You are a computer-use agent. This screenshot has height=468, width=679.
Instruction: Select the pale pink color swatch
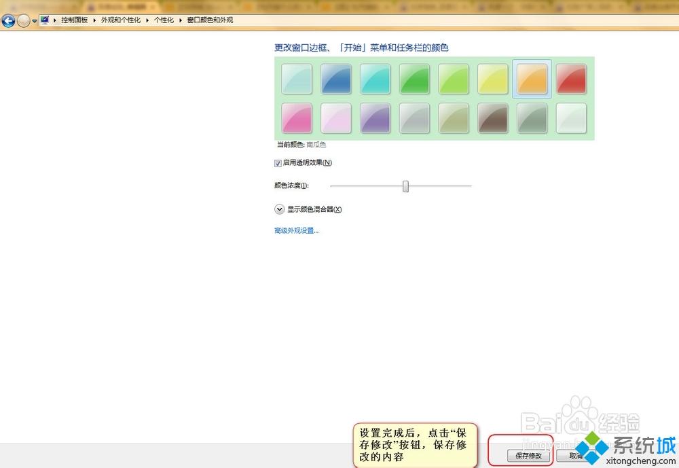tap(336, 118)
